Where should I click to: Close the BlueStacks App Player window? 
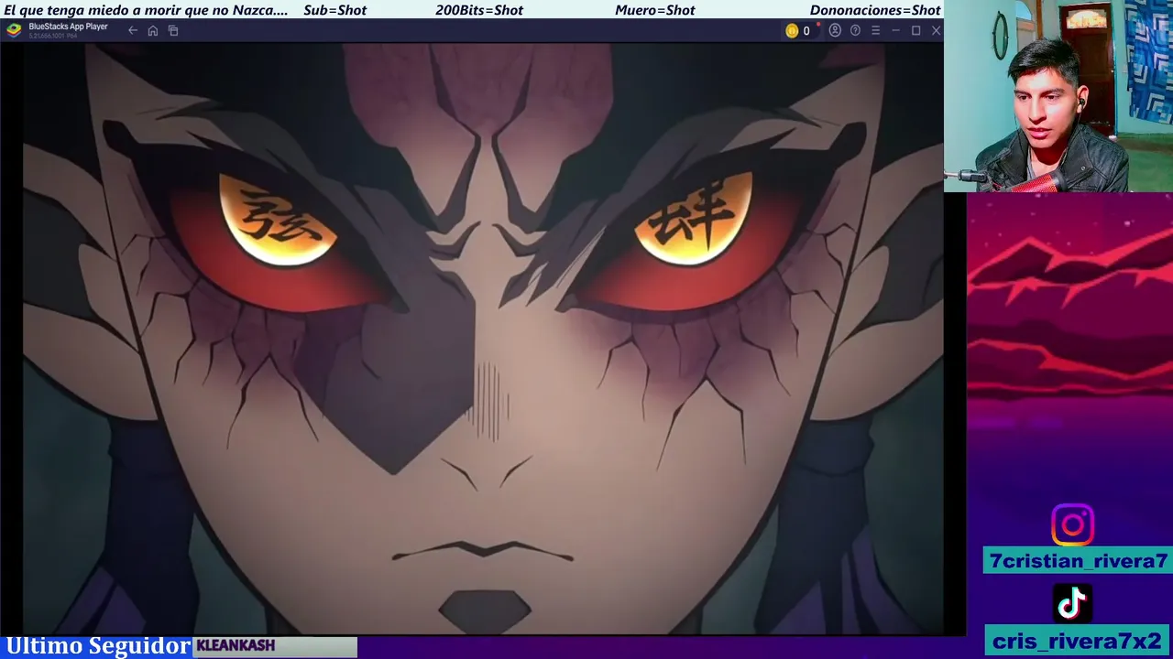(936, 30)
